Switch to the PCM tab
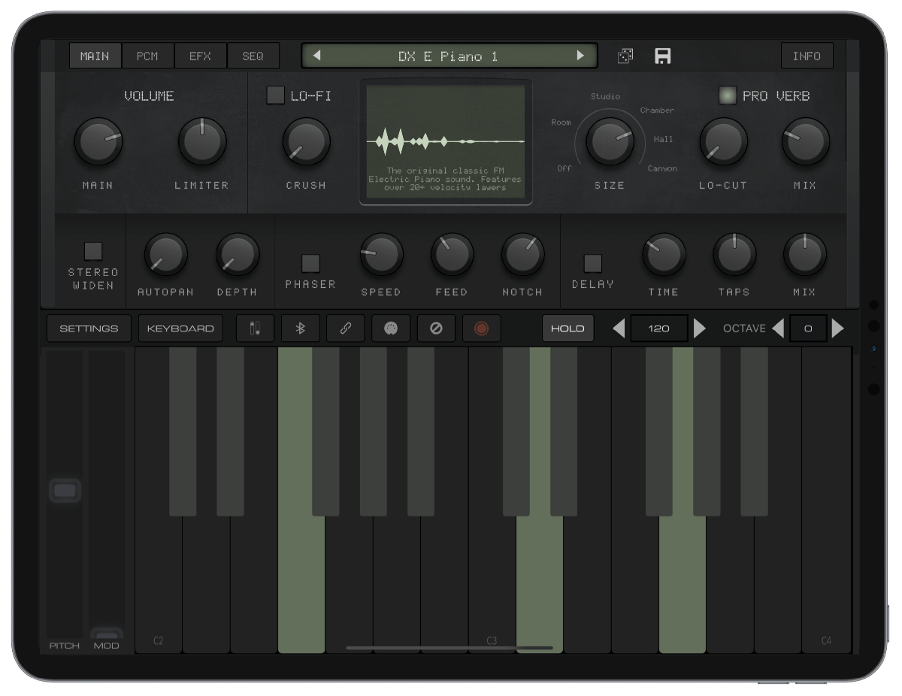This screenshot has width=902, height=696. pos(147,56)
